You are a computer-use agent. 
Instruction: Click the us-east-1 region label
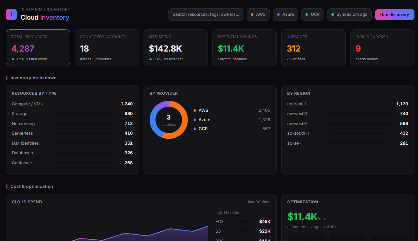[297, 104]
